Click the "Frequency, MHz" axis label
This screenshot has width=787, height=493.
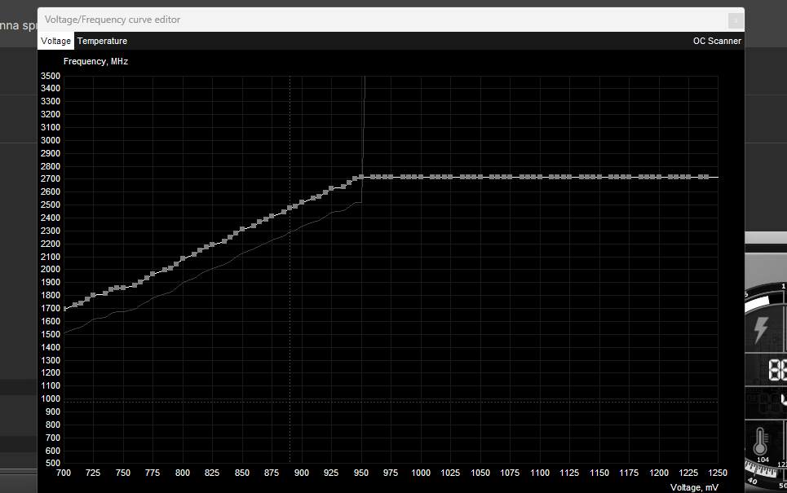pyautogui.click(x=95, y=61)
